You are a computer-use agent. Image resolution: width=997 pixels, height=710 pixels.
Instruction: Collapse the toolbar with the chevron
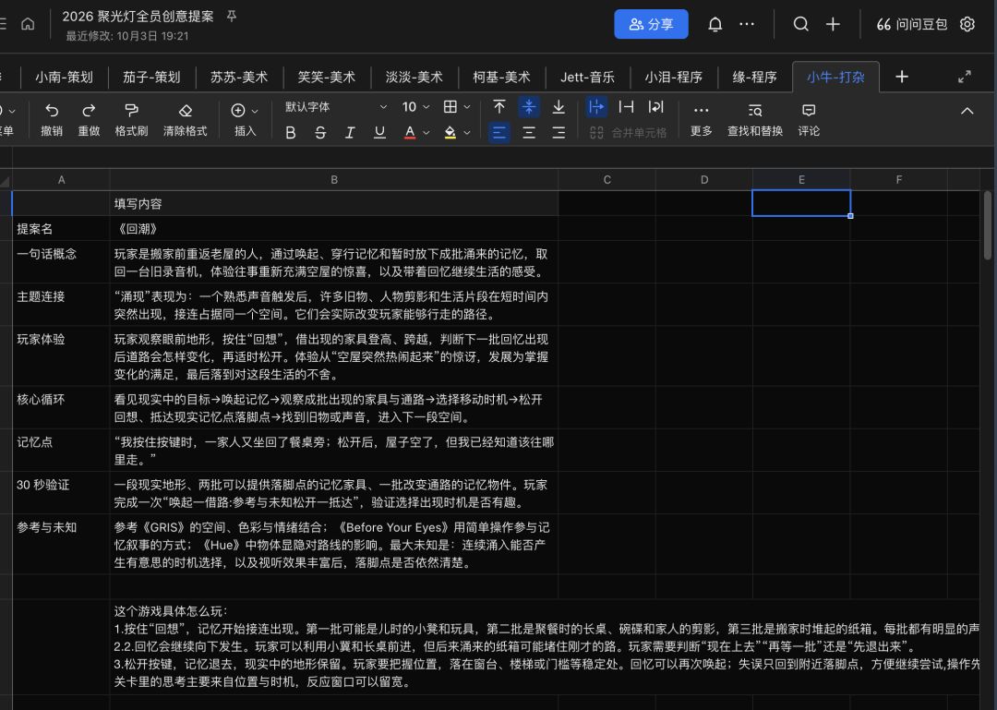(967, 111)
